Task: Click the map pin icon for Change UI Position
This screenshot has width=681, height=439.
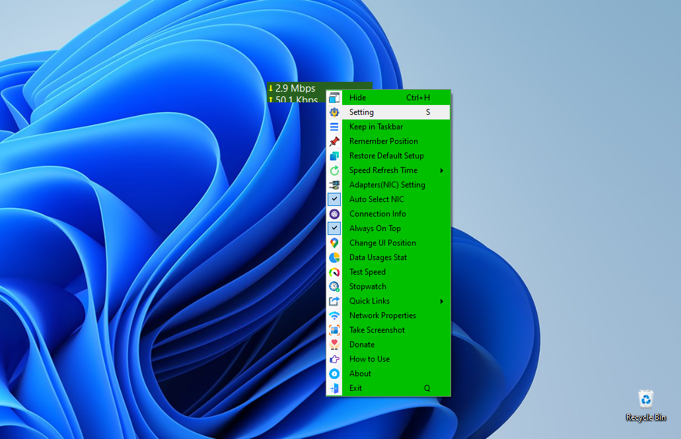Action: [x=334, y=243]
